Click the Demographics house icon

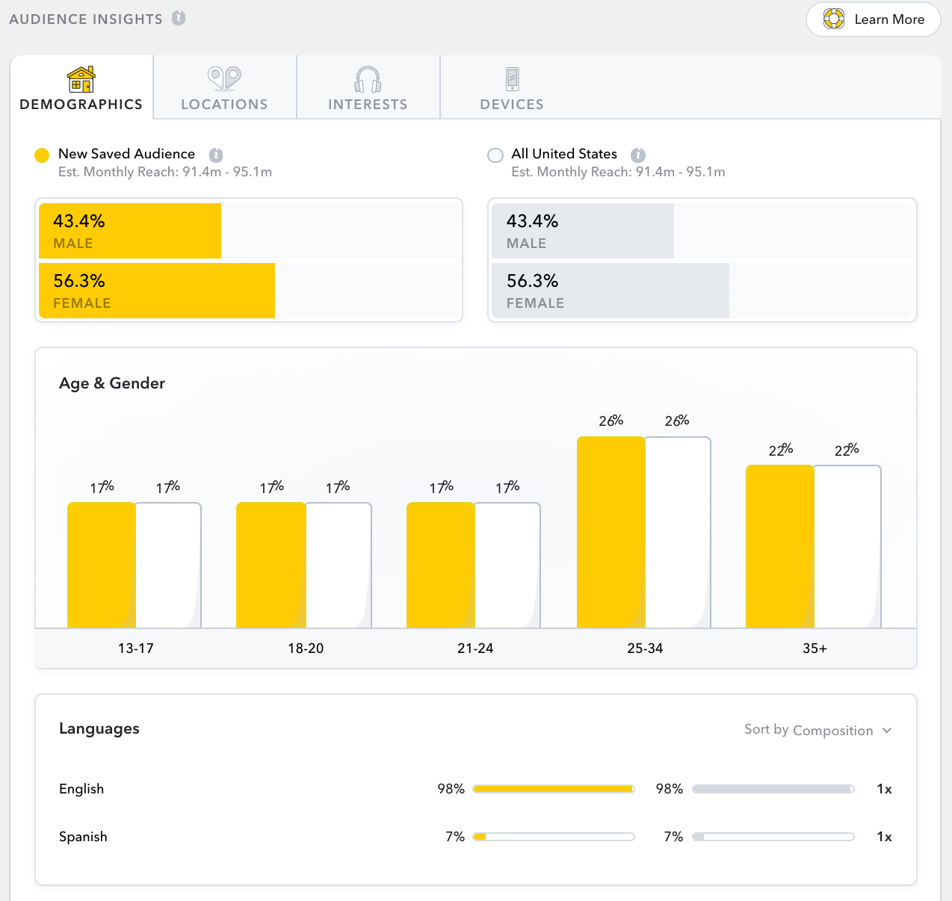pos(81,78)
